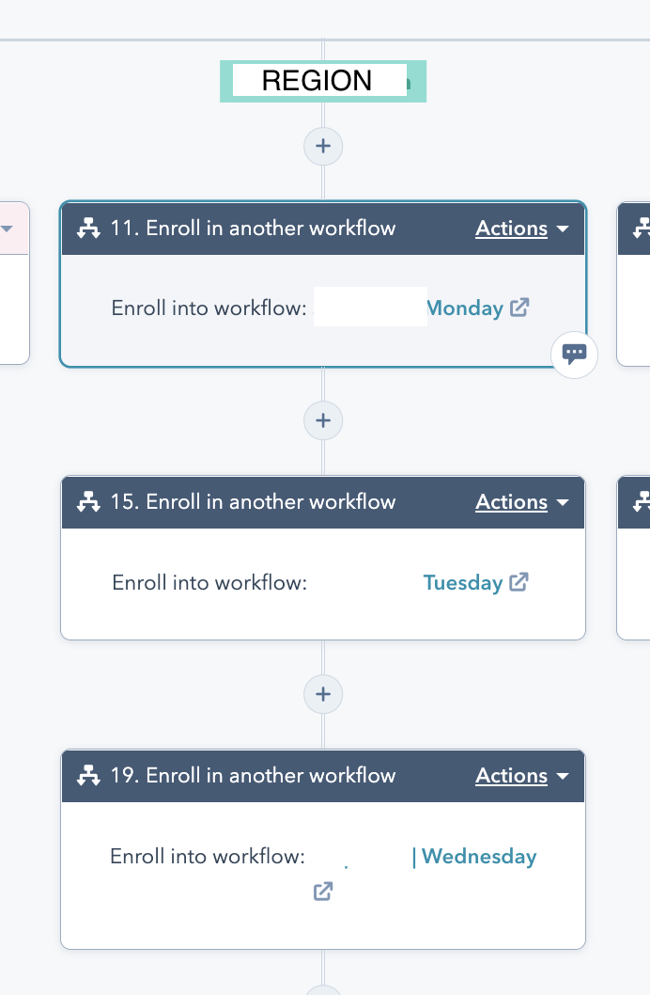Open the Monday workflow link
650x995 pixels.
(x=466, y=308)
